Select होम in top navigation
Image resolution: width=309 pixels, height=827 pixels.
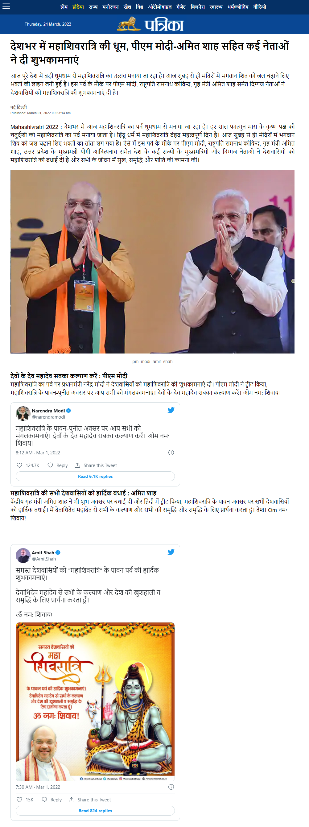pyautogui.click(x=64, y=7)
